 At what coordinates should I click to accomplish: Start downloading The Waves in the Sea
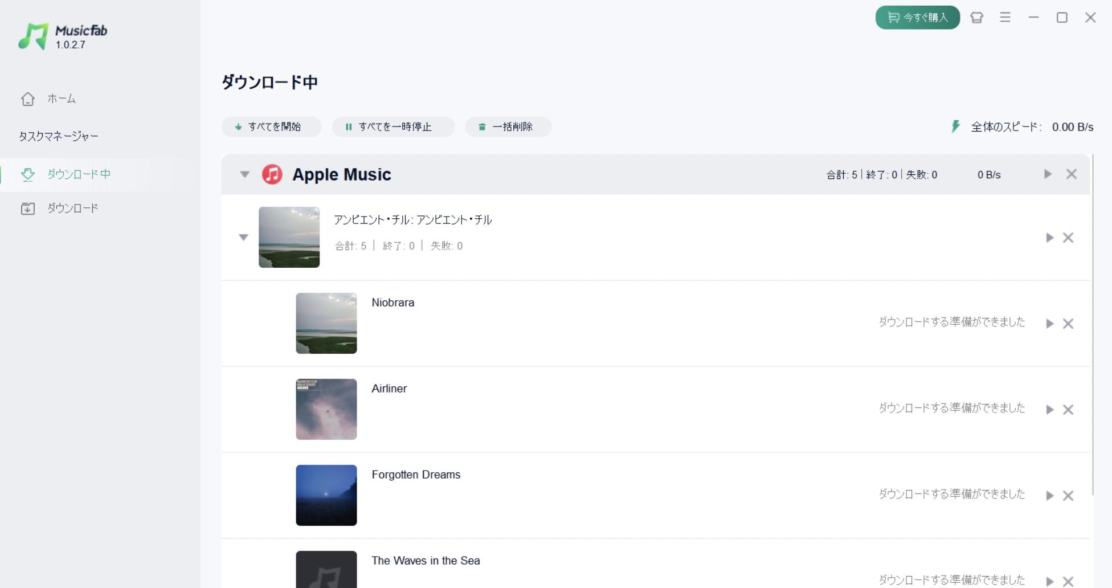[1049, 581]
